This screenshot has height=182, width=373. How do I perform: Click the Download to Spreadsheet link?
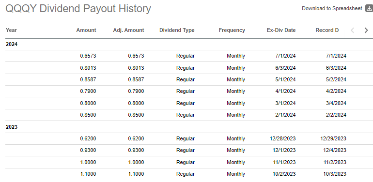332,9
